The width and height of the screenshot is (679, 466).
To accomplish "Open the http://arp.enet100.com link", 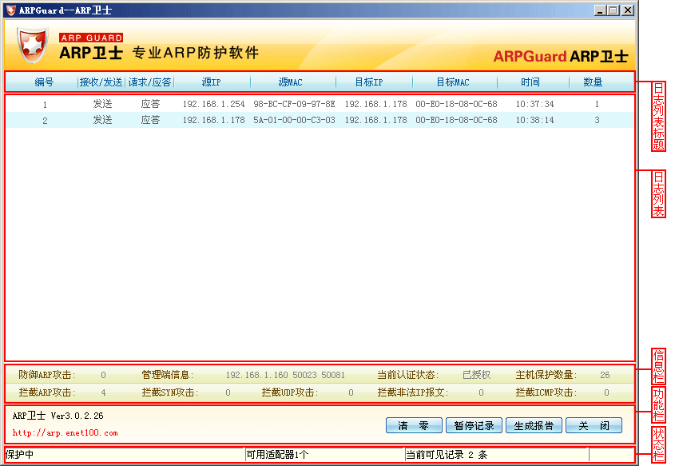I will tap(65, 432).
